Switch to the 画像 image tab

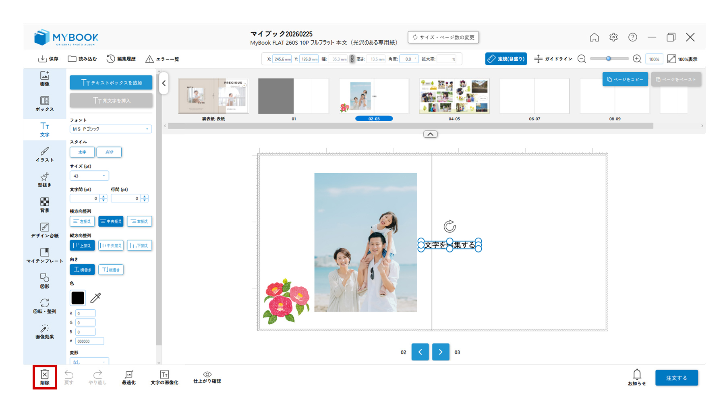[45, 79]
